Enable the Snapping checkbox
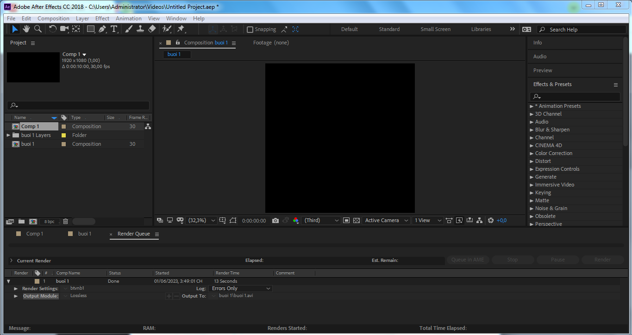Image resolution: width=632 pixels, height=335 pixels. (250, 30)
